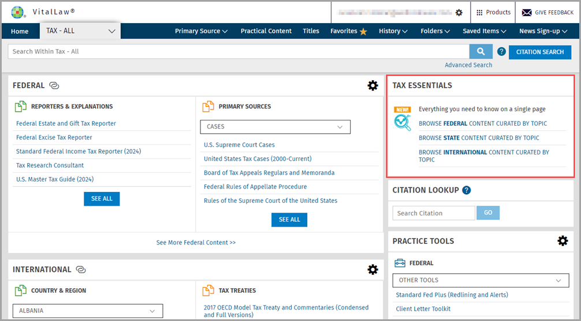Expand the History menu
Image resolution: width=581 pixels, height=321 pixels.
393,31
